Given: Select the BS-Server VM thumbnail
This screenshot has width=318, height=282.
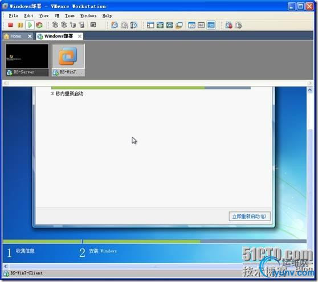Looking at the screenshot, I should tap(27, 60).
